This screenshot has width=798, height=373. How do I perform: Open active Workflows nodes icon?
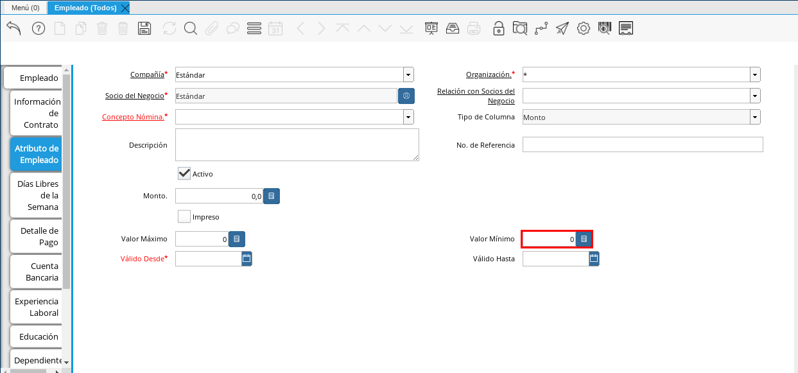(541, 28)
